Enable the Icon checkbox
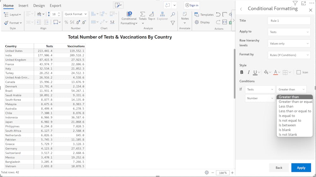This screenshot has width=316, height=177. pyautogui.click(x=299, y=72)
